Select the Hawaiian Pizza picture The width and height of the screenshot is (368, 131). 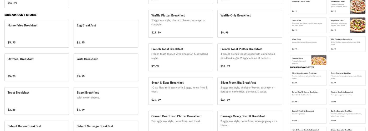tap(319, 60)
